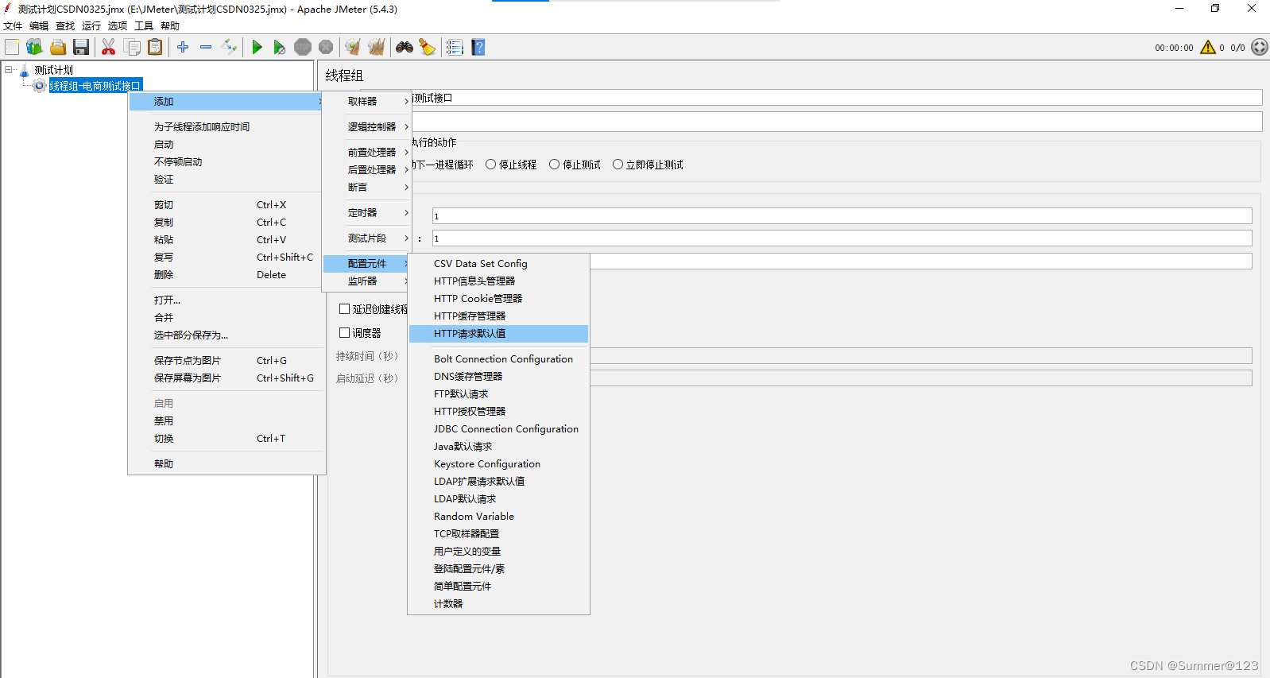Choose HTTP Cookie管理器 item

click(x=498, y=299)
